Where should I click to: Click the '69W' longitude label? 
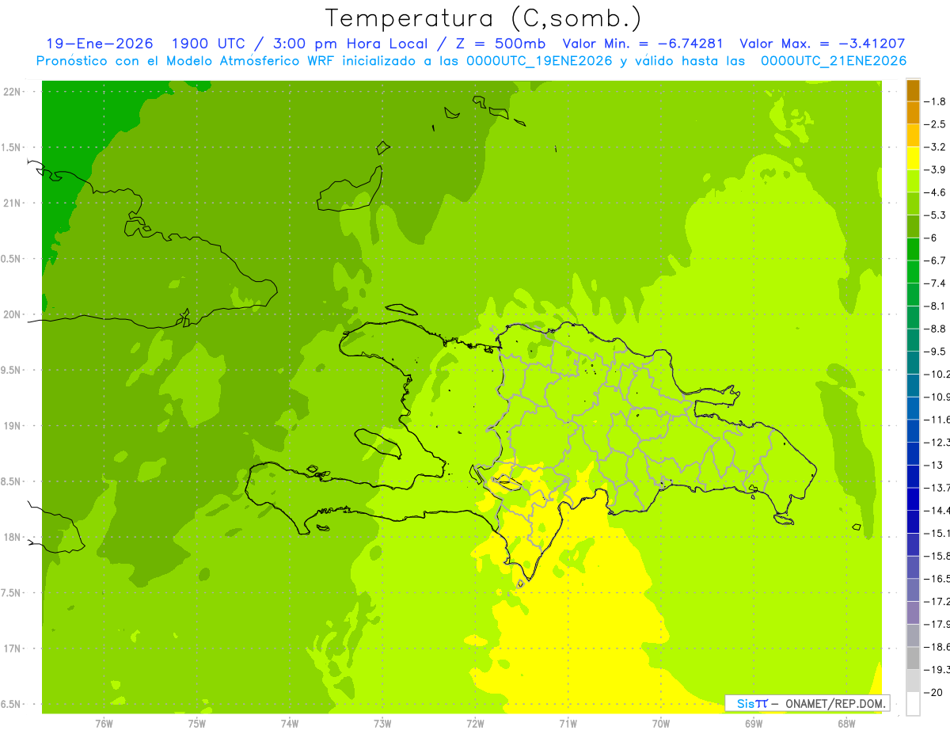[x=754, y=723]
